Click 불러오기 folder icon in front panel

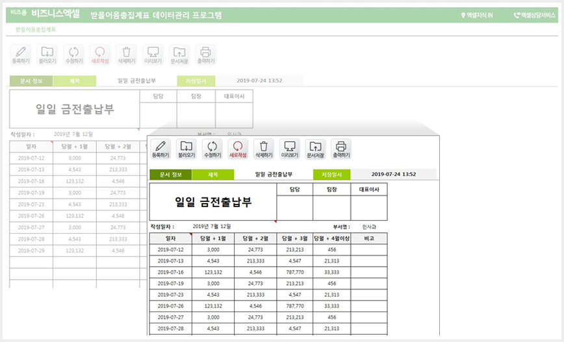(x=186, y=149)
